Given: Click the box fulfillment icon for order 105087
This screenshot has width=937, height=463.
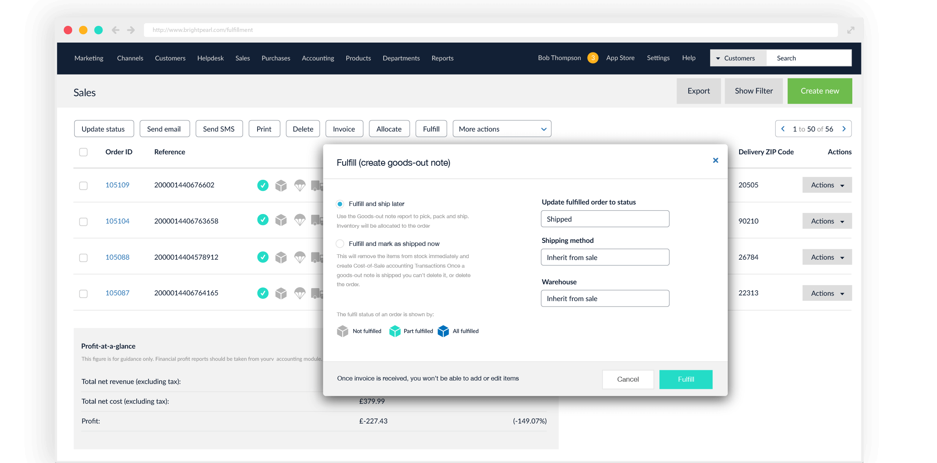Looking at the screenshot, I should [x=281, y=293].
